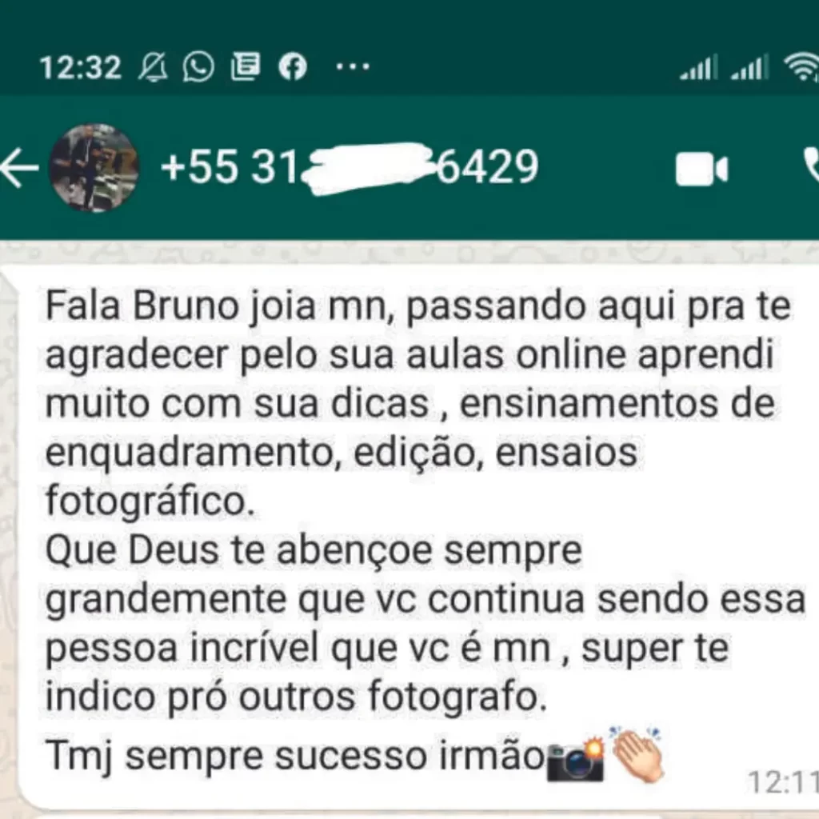
Task: Tap the Wi-Fi status icon
Action: tap(801, 67)
